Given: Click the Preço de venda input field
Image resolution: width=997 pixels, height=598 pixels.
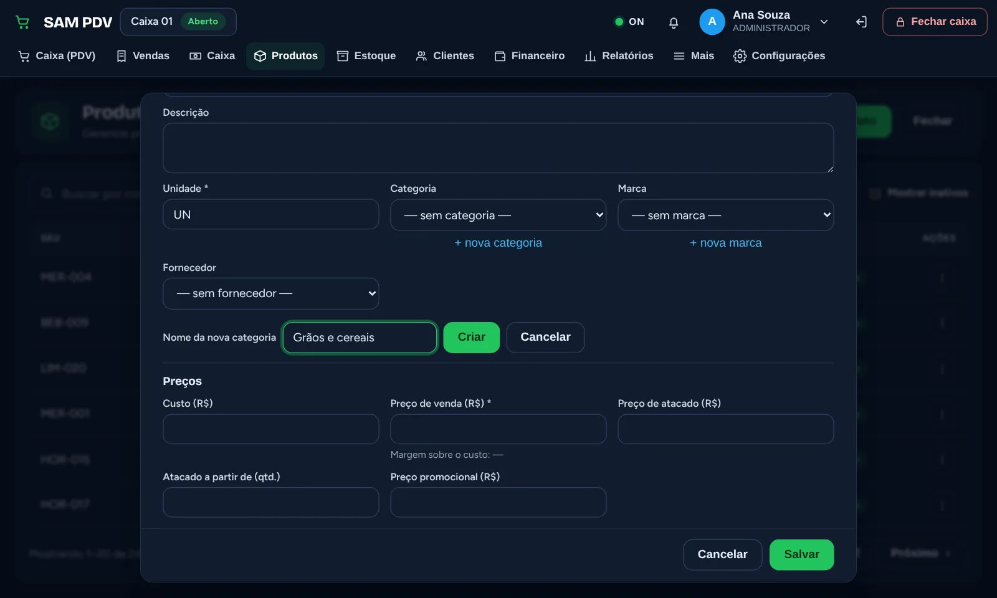Looking at the screenshot, I should point(499,429).
